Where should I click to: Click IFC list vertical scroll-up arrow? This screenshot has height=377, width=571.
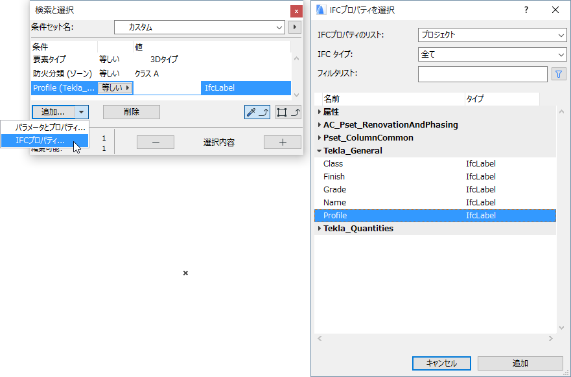561,111
